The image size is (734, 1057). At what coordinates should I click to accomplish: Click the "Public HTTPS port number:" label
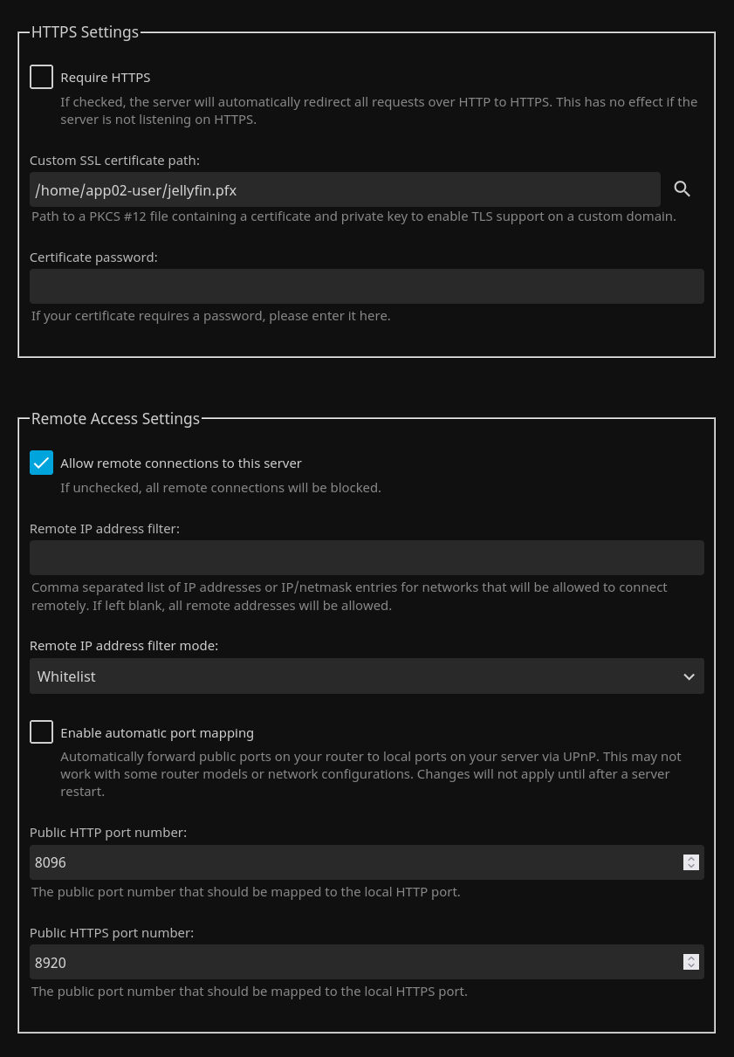tap(112, 933)
